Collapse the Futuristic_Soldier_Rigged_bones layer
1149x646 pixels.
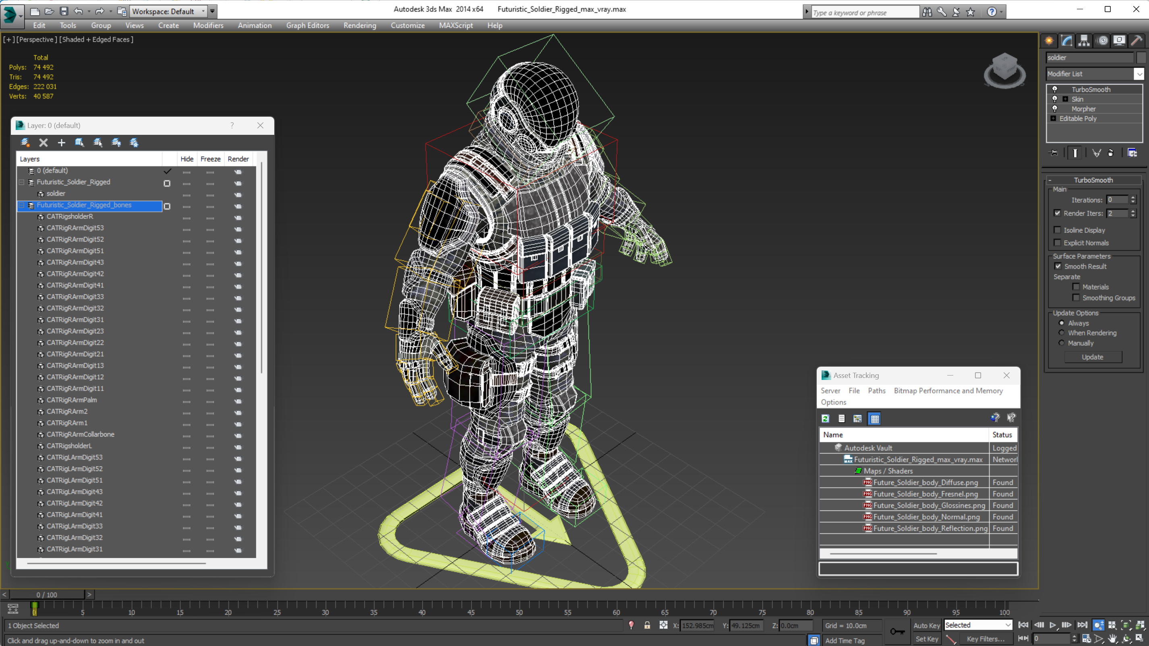tap(21, 205)
